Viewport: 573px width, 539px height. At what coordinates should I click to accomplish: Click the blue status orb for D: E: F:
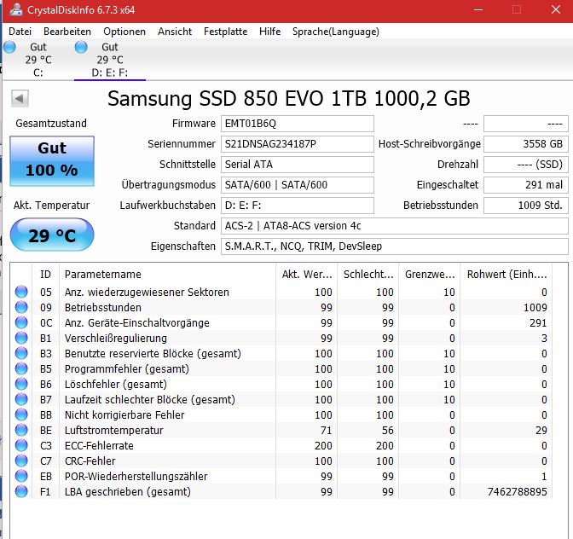click(x=81, y=47)
